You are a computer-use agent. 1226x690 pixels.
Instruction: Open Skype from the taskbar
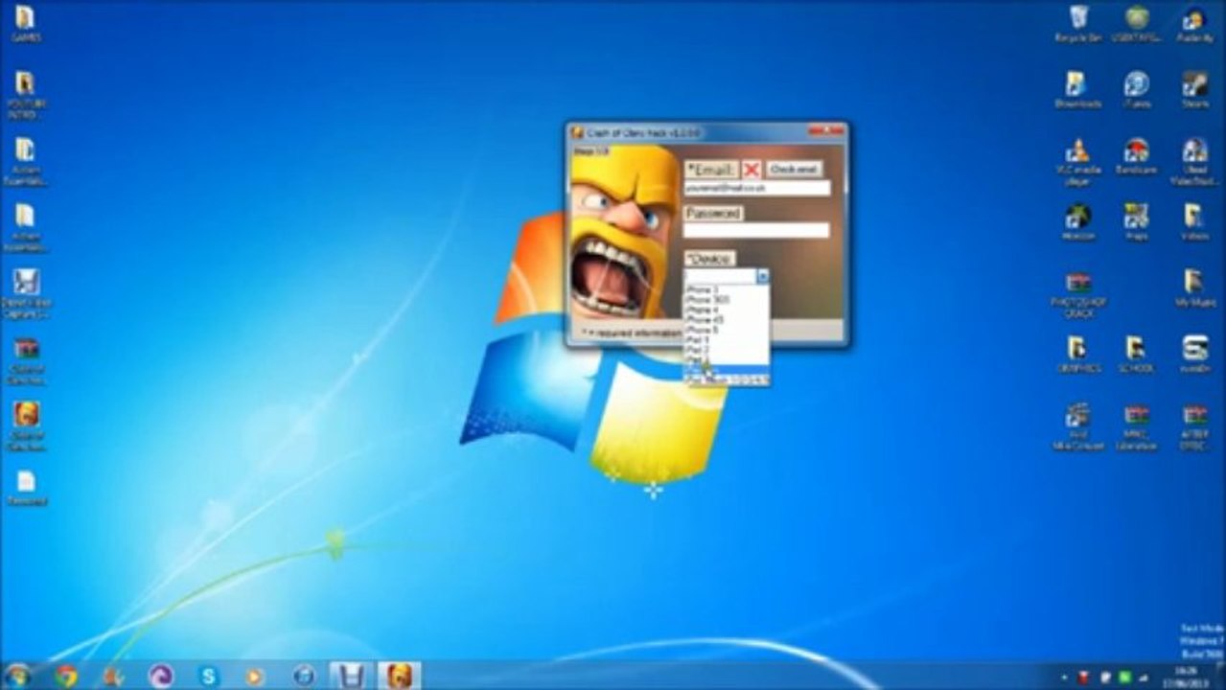208,676
